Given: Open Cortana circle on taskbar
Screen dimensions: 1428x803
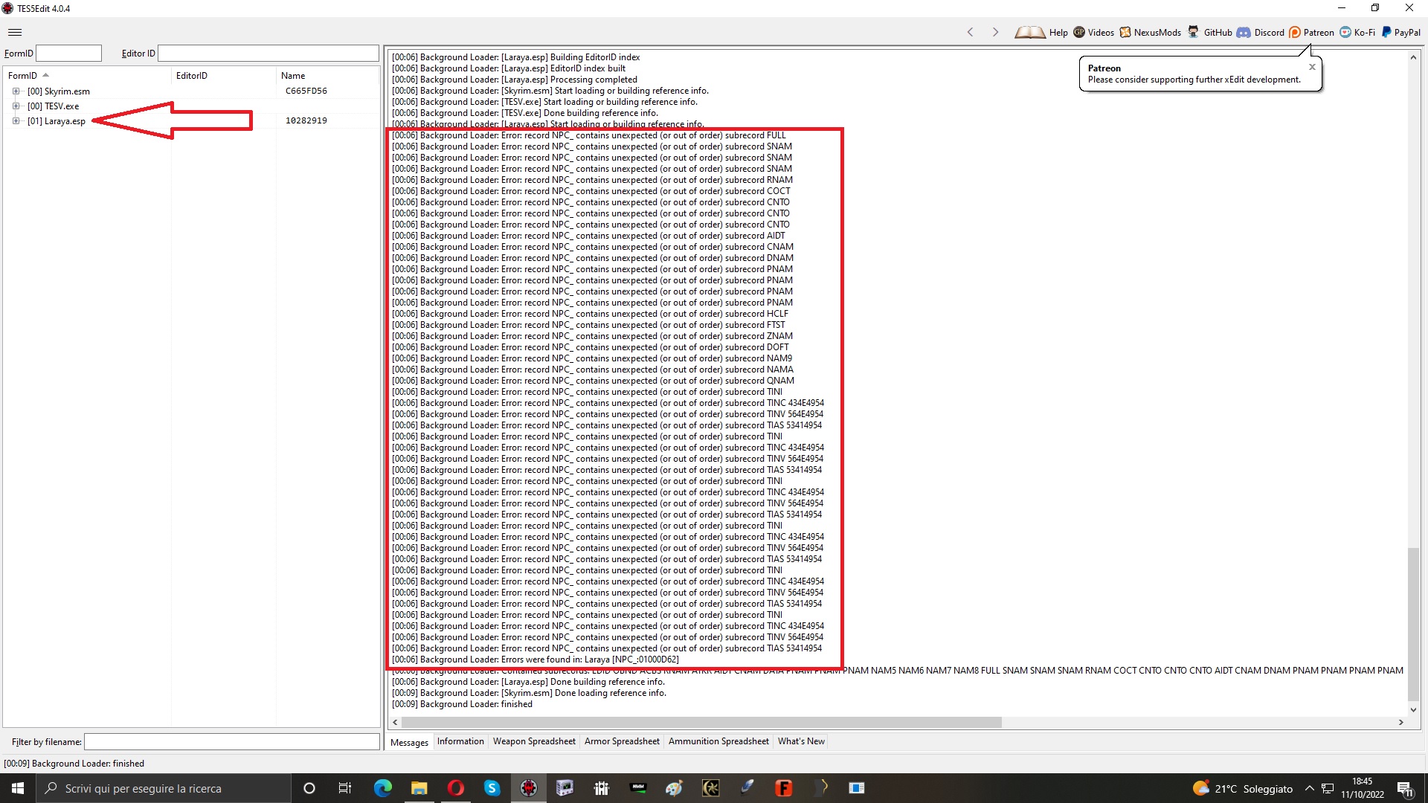Looking at the screenshot, I should [x=309, y=788].
